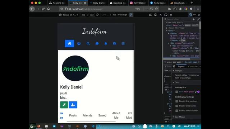Open the hamburger menu icon in Indofirm navbar

123,43
